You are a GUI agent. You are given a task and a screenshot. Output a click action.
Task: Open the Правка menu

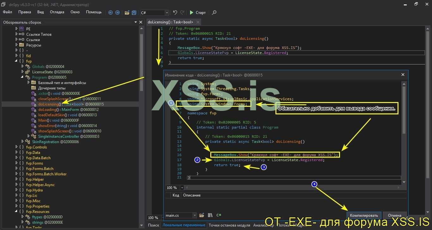(x=25, y=12)
